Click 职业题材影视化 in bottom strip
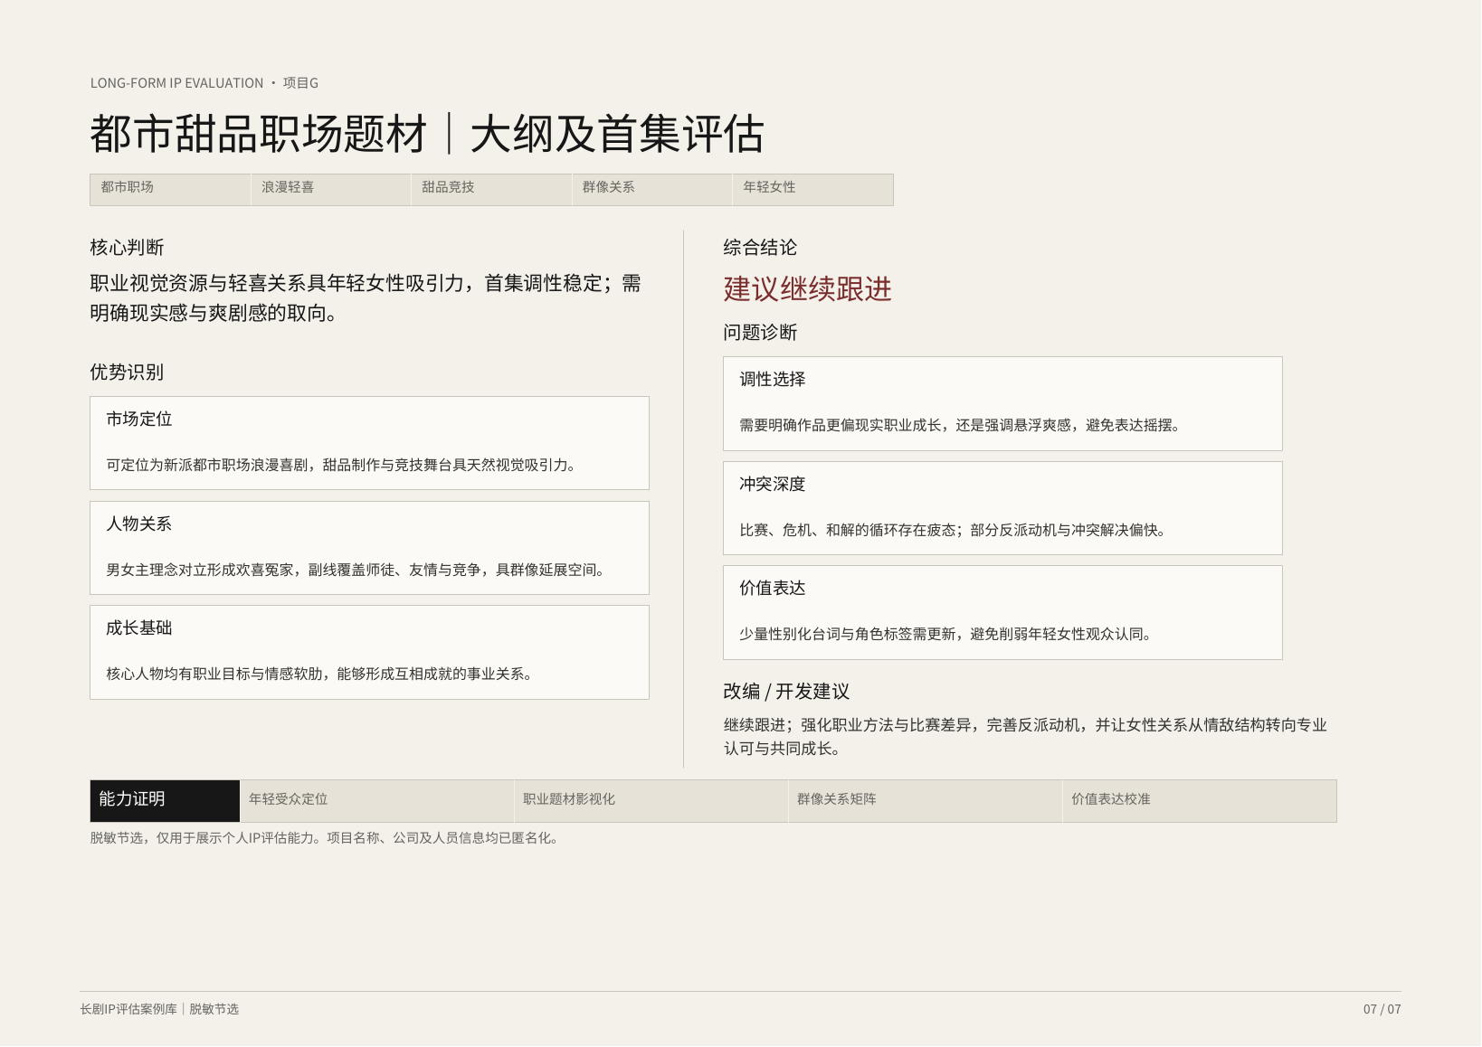The width and height of the screenshot is (1482, 1047). pos(651,800)
